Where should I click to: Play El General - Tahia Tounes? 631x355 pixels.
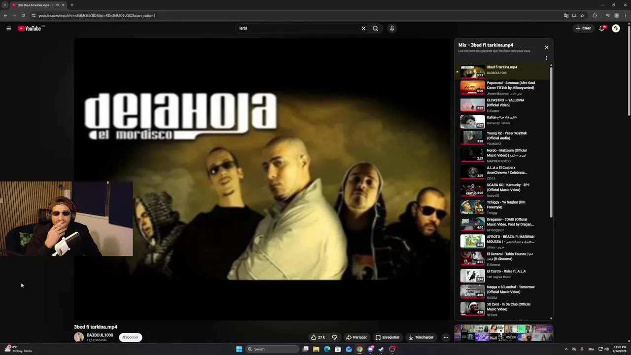[x=503, y=258]
